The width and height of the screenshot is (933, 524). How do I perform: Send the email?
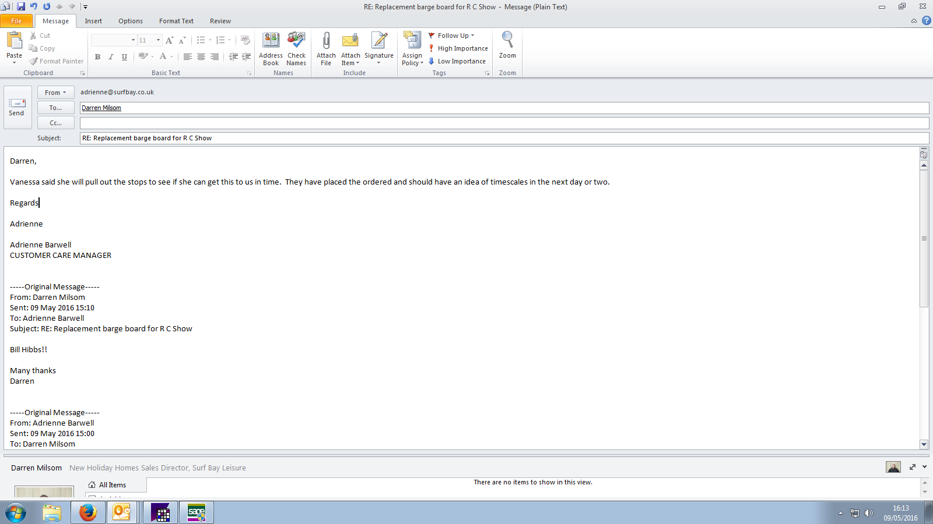(17, 107)
